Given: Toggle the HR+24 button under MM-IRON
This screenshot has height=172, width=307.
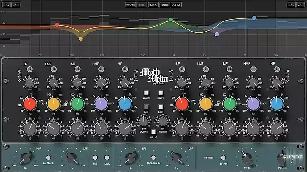Looking at the screenshot, I should point(223,158).
